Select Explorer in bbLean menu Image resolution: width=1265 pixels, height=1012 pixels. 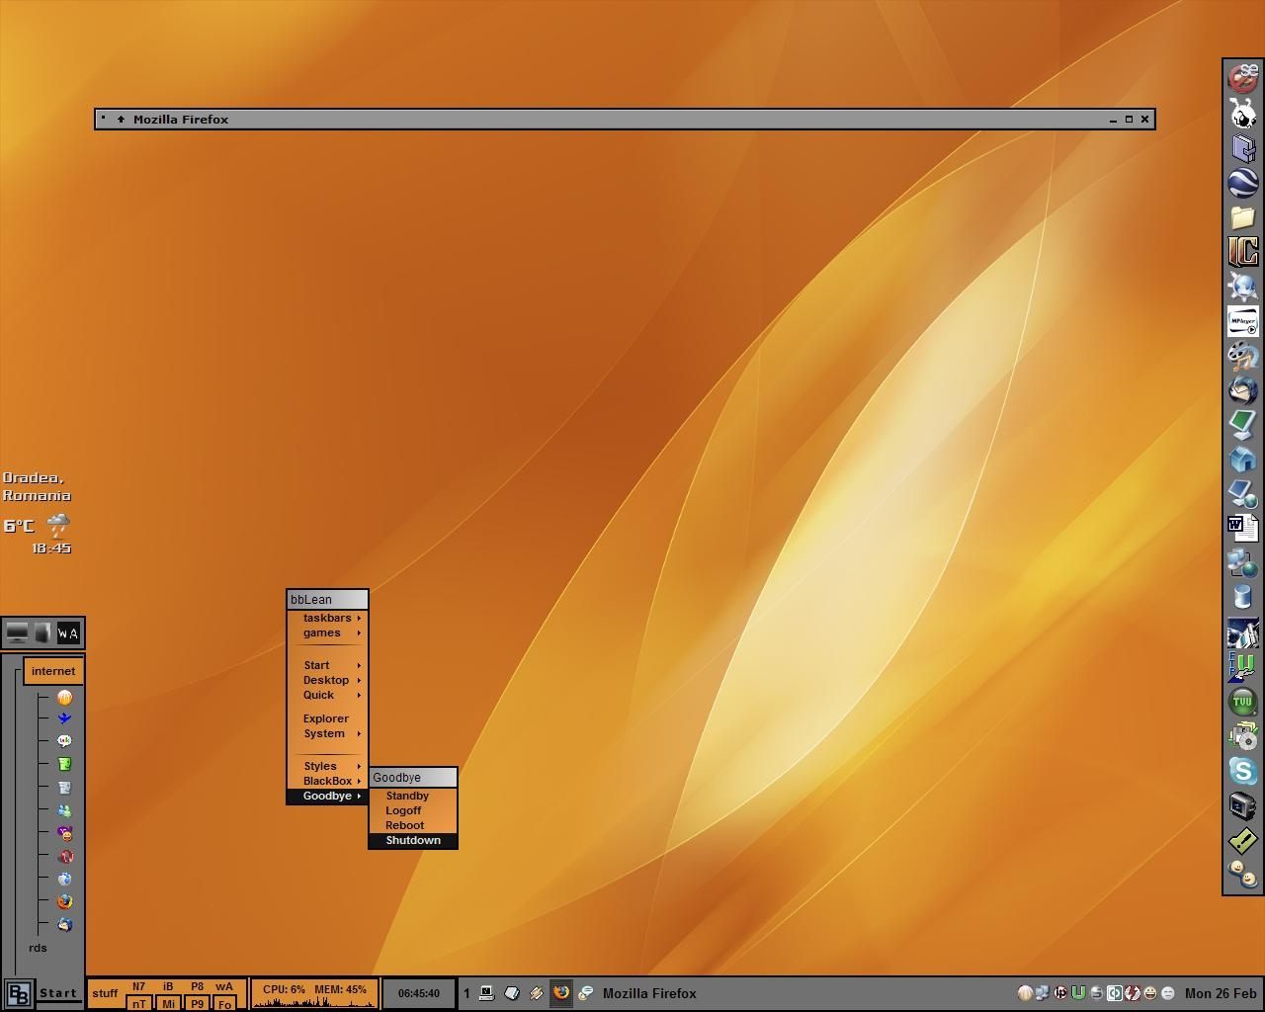click(327, 718)
